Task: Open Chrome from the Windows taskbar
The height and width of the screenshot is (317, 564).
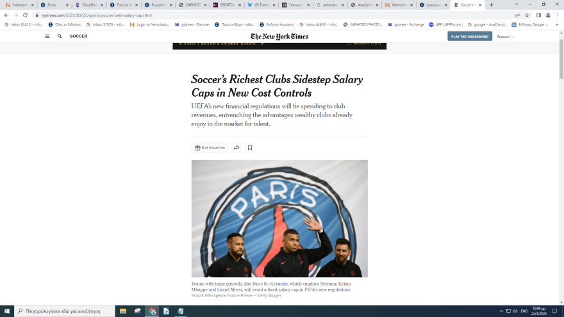Action: (x=152, y=311)
